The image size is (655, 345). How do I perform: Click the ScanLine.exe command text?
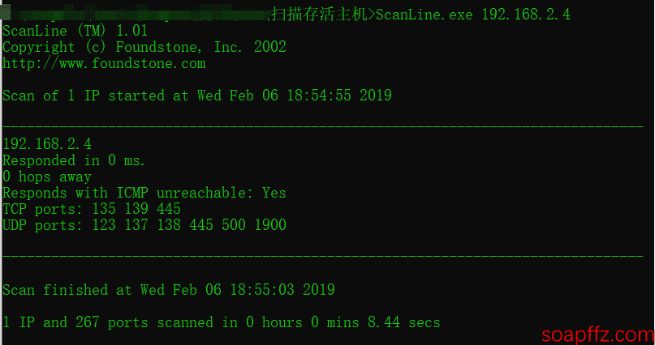[x=424, y=15]
